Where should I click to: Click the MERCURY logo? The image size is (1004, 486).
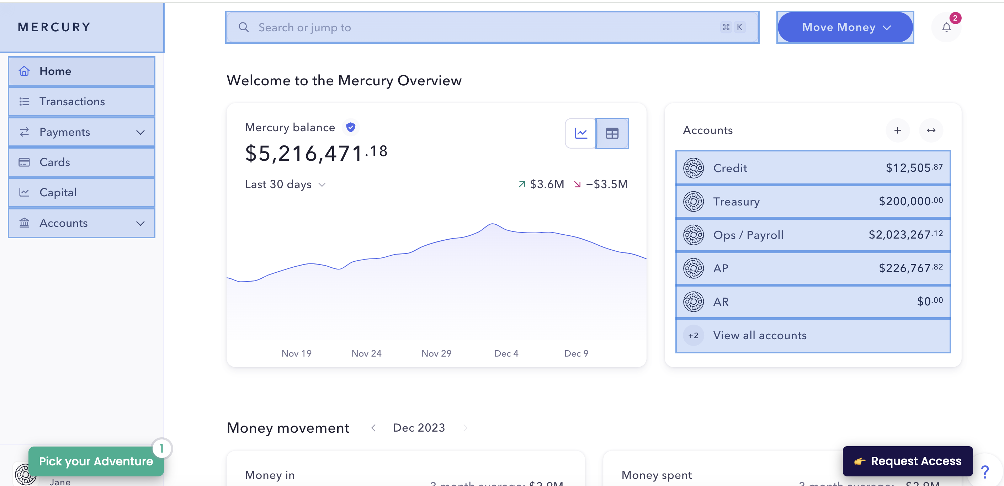pos(54,27)
